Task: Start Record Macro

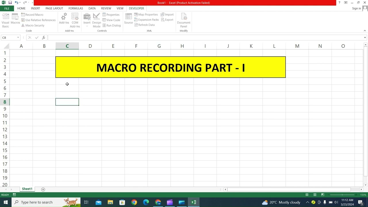Action: coord(32,15)
